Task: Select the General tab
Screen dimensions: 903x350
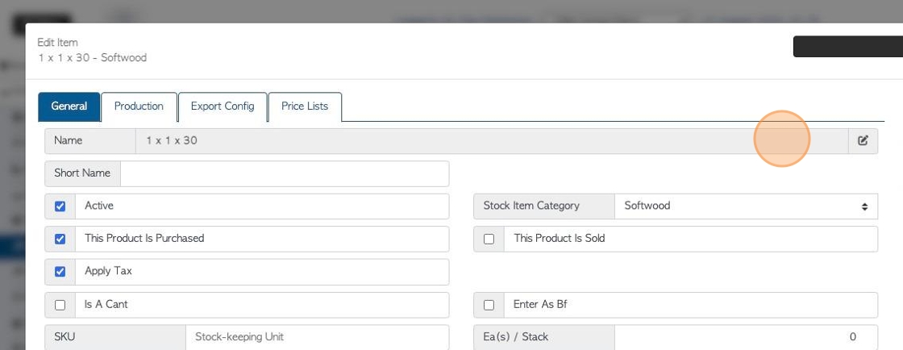Action: pos(69,106)
